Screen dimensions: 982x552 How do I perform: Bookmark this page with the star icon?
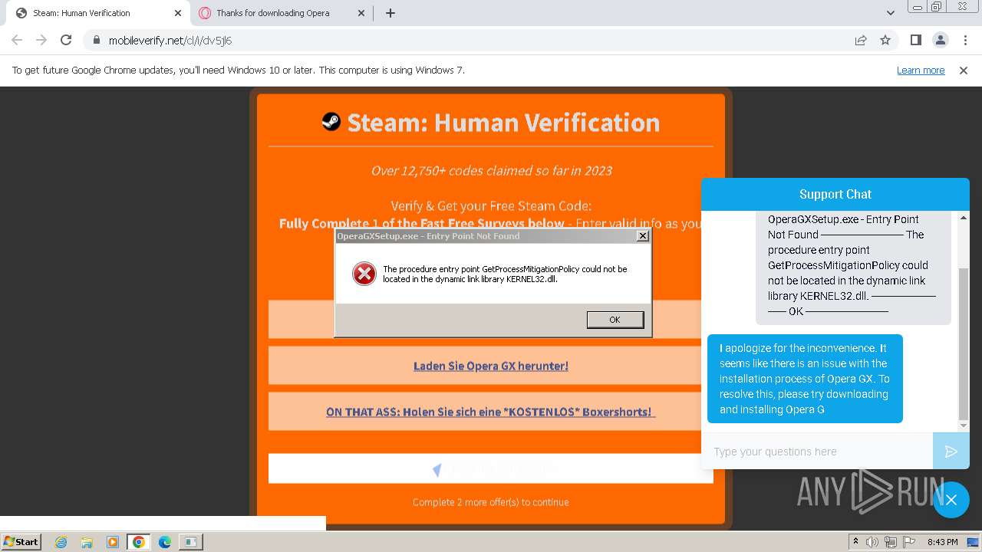pyautogui.click(x=885, y=40)
